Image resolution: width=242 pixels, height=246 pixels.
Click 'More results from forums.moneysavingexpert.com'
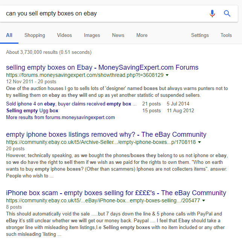[x=60, y=118]
